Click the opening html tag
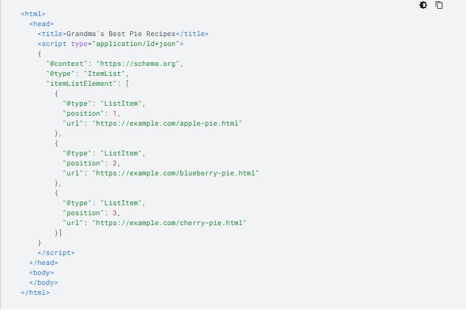 (x=33, y=14)
